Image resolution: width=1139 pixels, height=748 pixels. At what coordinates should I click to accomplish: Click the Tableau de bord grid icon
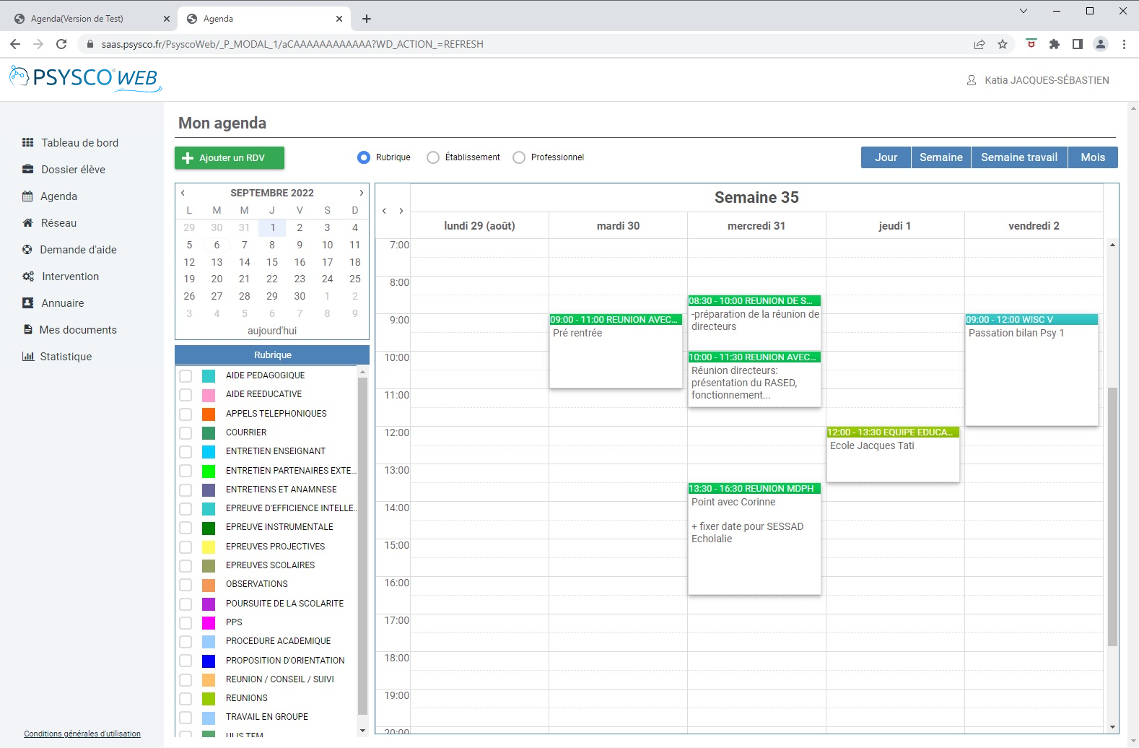point(28,143)
